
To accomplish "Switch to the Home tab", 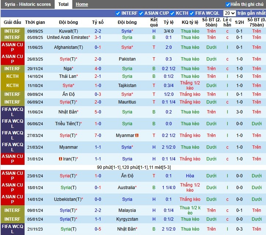I will tap(82, 4).
